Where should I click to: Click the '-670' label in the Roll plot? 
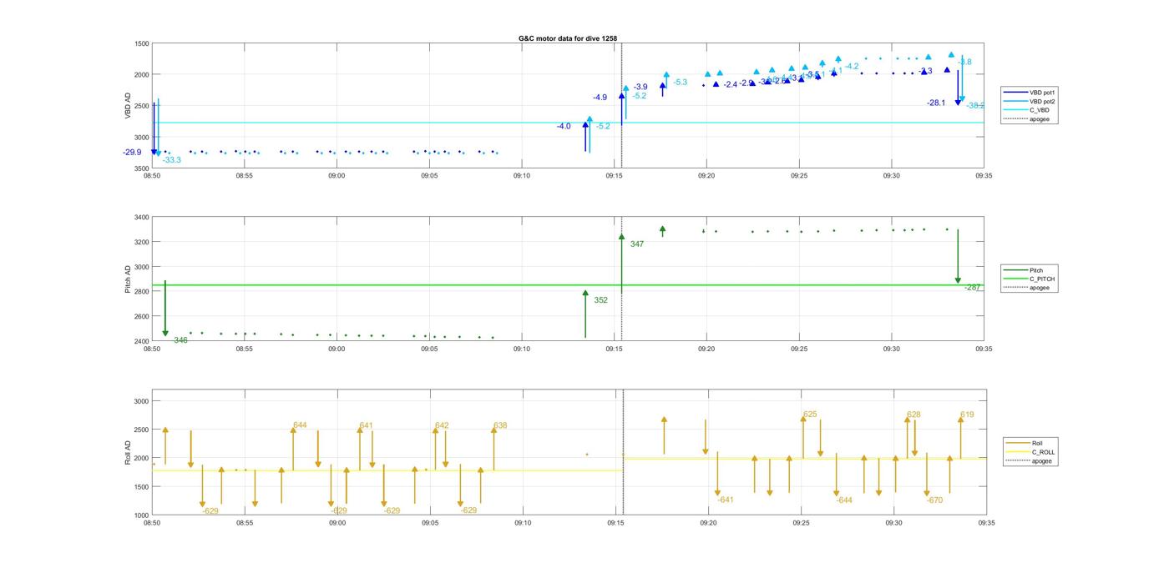(934, 500)
